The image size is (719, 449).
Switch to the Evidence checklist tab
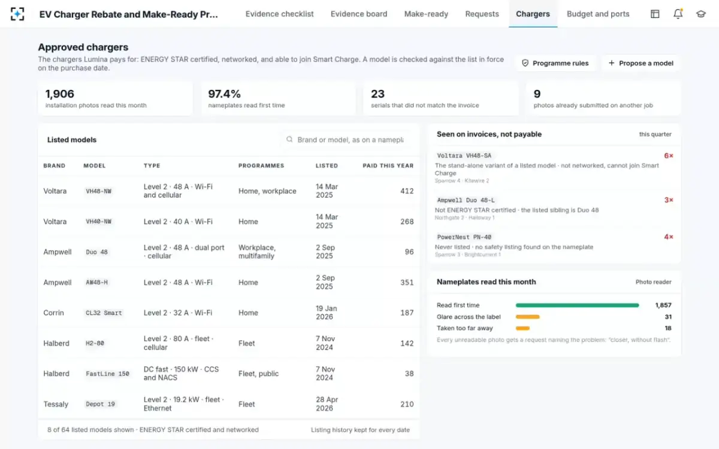click(x=280, y=14)
